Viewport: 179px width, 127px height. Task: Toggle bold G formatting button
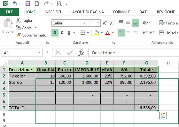pos(55,33)
